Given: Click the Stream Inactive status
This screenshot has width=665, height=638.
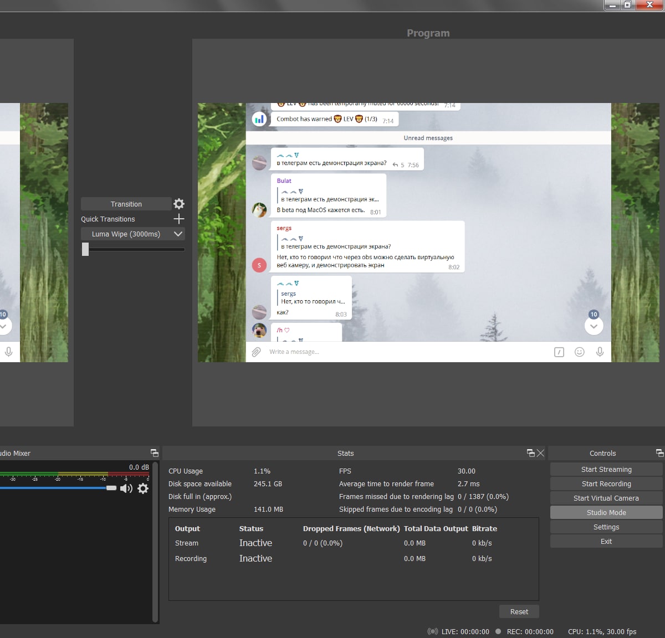Looking at the screenshot, I should click(255, 543).
